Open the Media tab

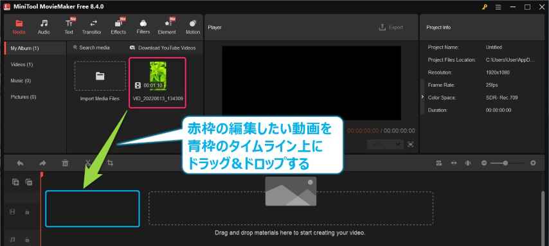coord(19,27)
